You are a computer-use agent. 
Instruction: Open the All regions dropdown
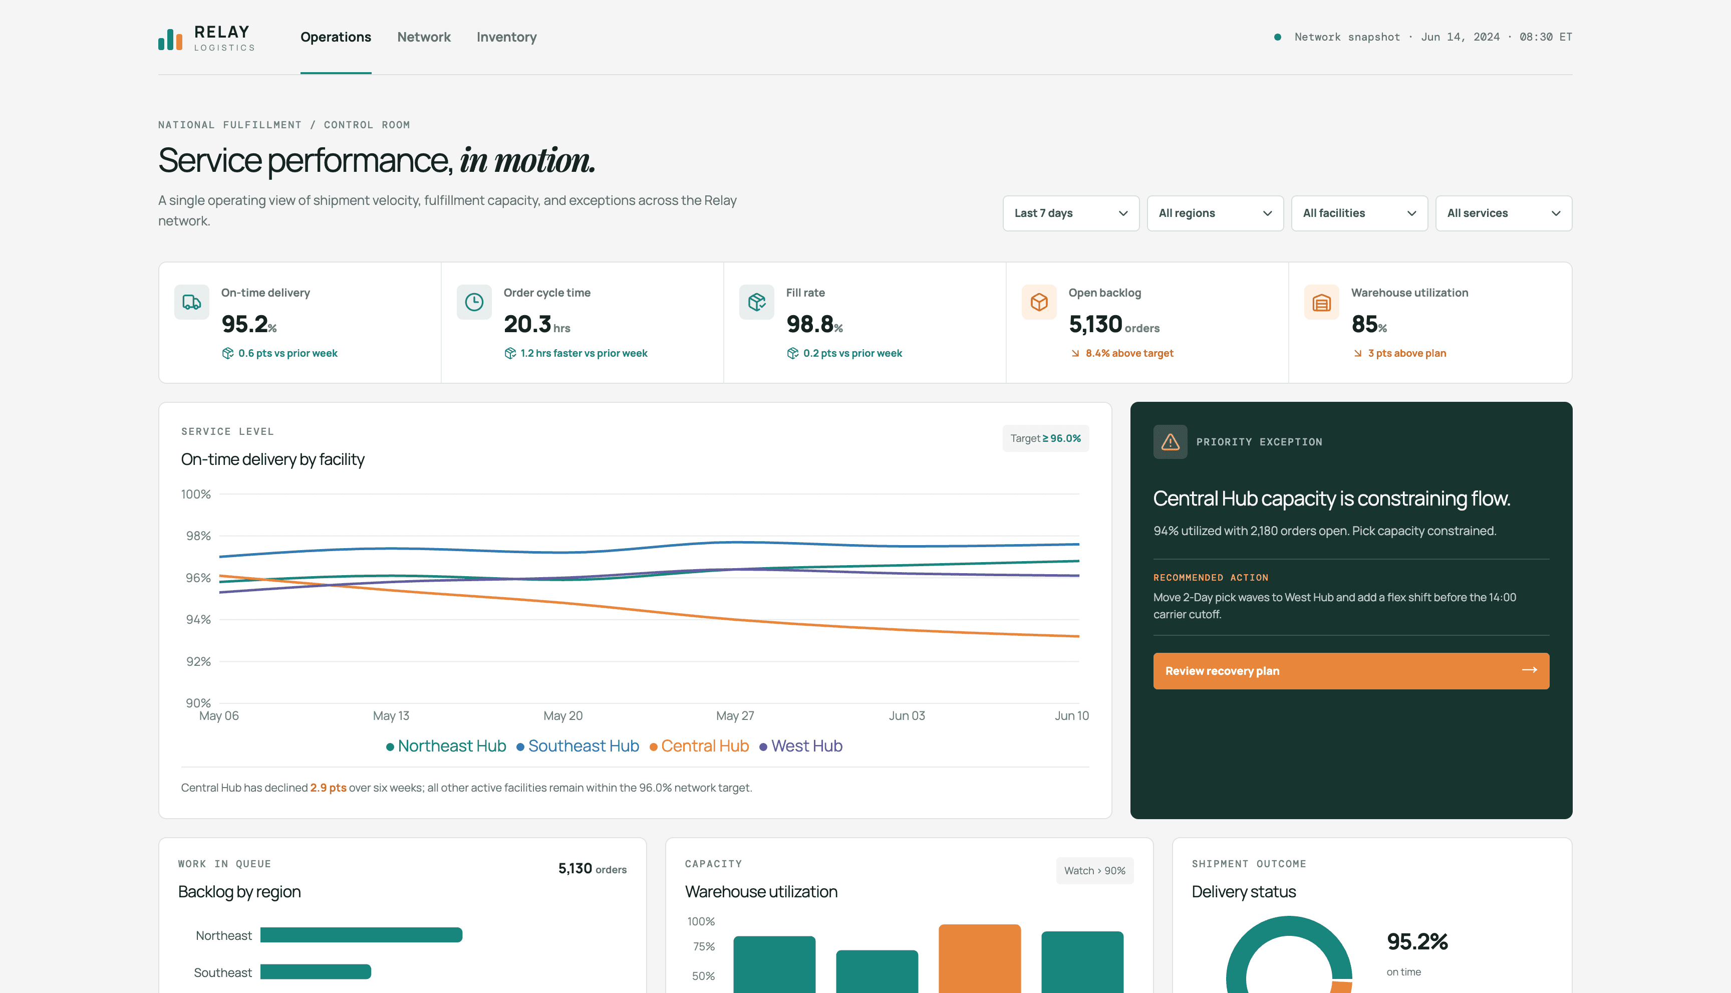coord(1215,213)
